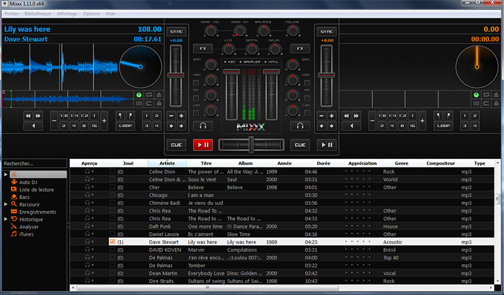Image resolution: width=504 pixels, height=295 pixels.
Task: Open Options menu
Action: click(91, 13)
